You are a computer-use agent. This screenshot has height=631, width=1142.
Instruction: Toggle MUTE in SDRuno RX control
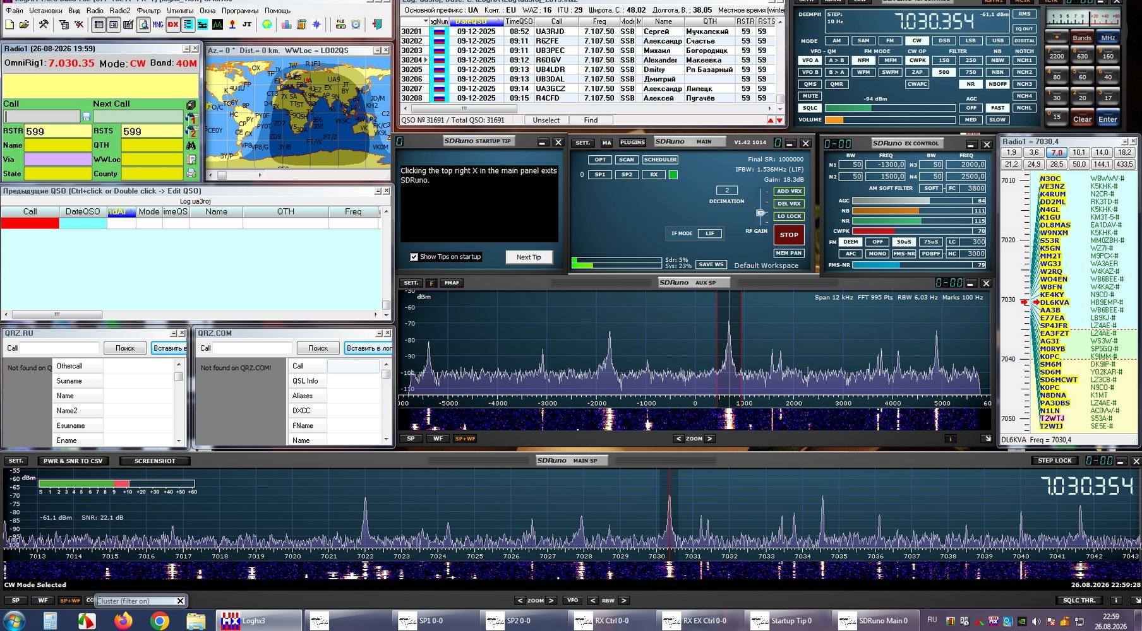pyautogui.click(x=810, y=96)
